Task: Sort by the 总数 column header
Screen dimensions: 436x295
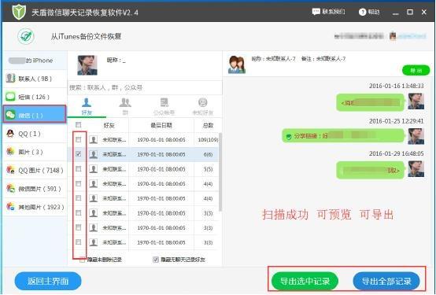Action: pyautogui.click(x=208, y=125)
